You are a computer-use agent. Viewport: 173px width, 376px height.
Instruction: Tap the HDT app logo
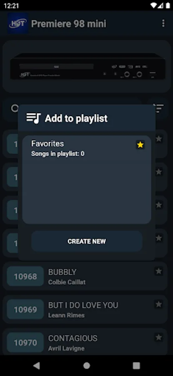[18, 23]
